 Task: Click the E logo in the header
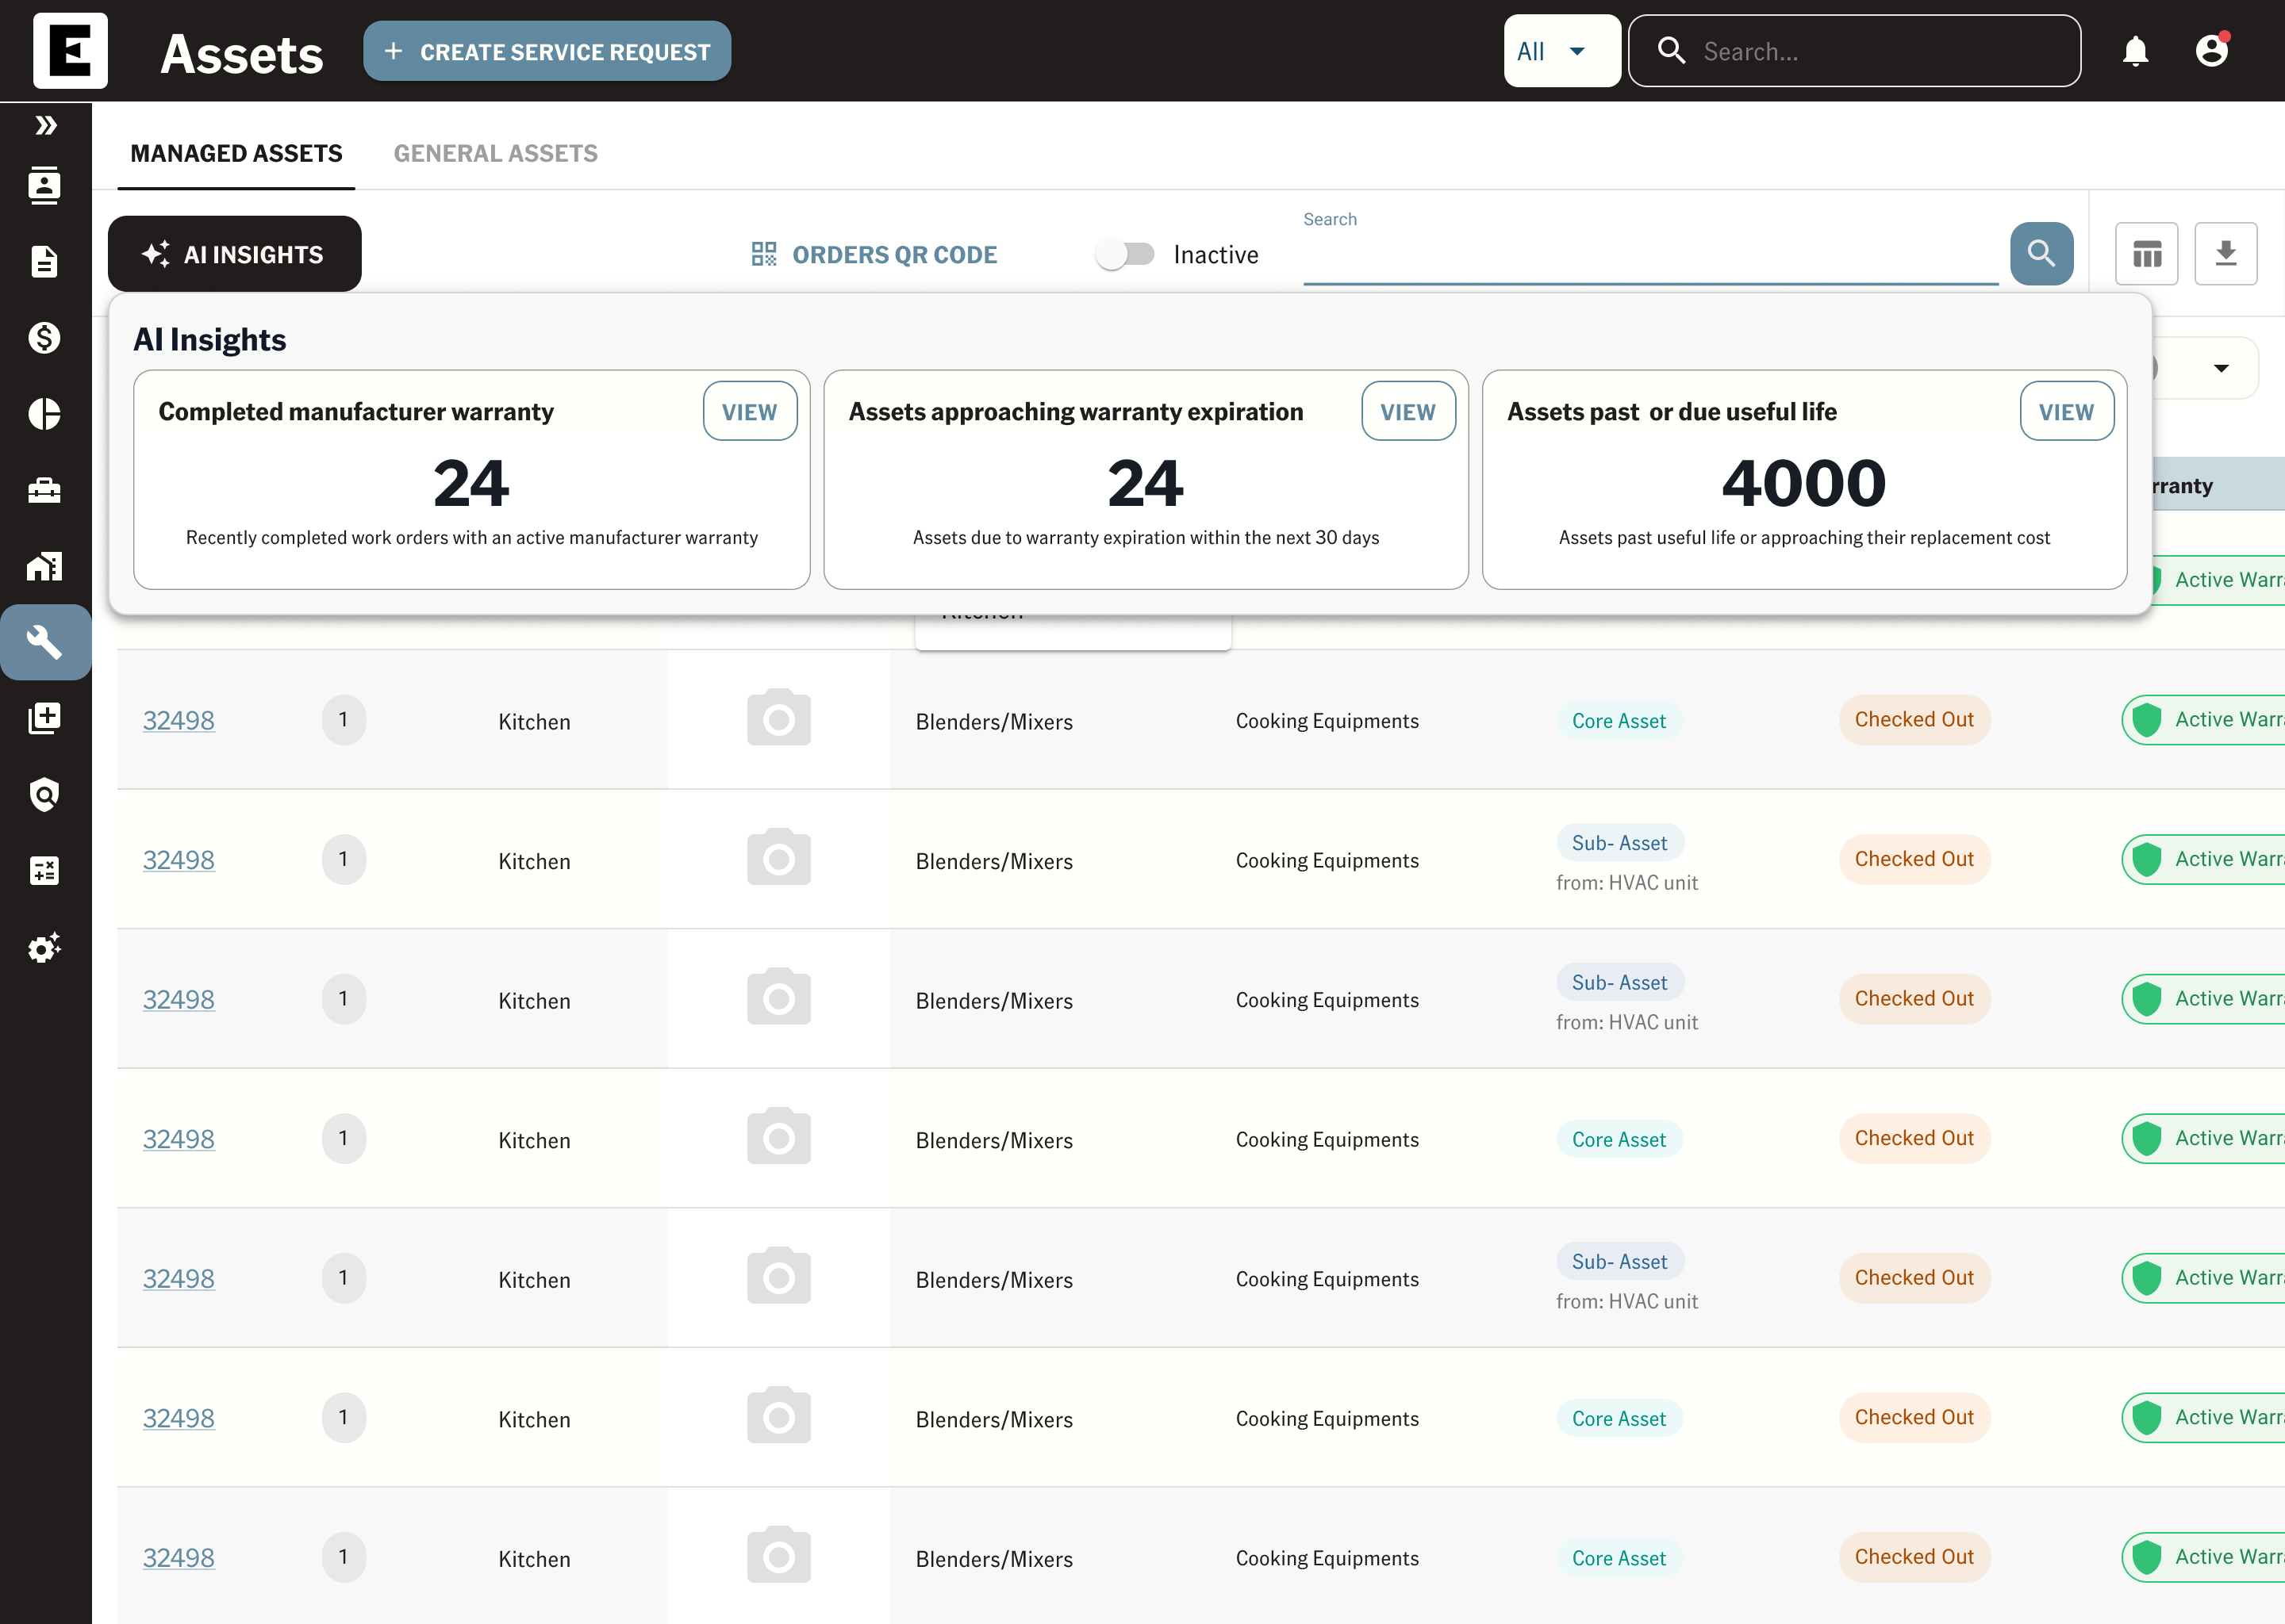point(70,51)
